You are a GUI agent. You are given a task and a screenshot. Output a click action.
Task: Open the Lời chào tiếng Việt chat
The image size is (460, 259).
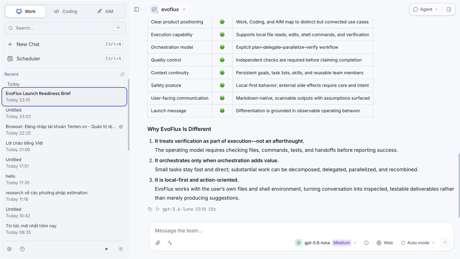pos(64,146)
